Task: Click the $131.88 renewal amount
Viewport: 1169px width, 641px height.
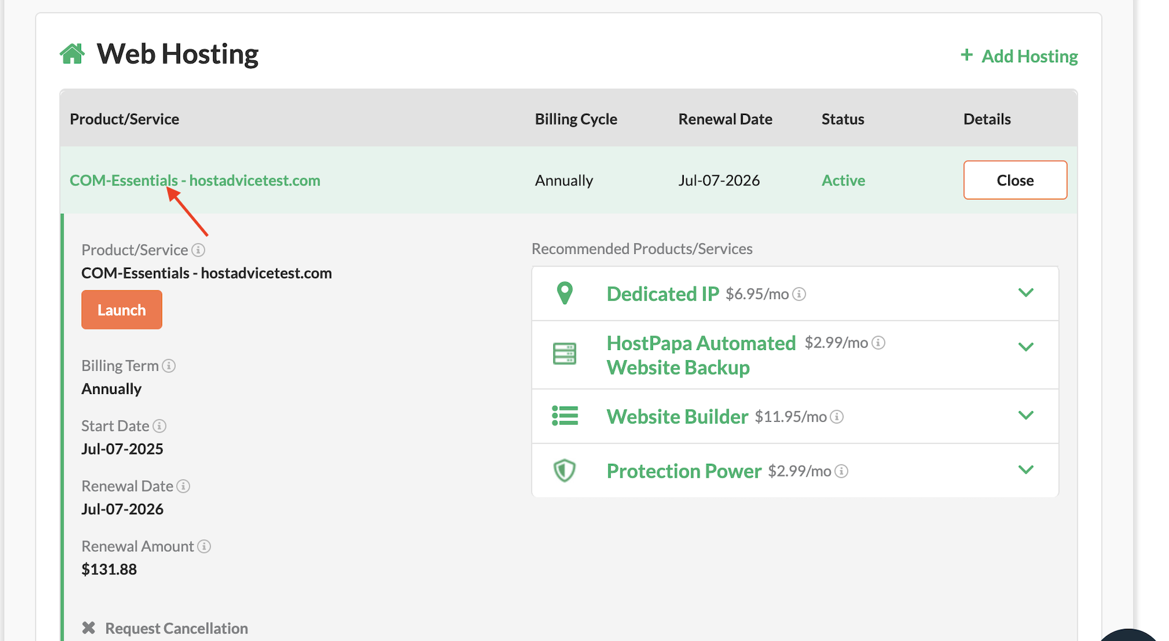Action: coord(109,569)
